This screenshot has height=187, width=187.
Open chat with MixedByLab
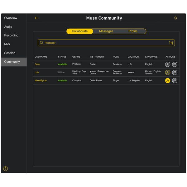coord(175,80)
